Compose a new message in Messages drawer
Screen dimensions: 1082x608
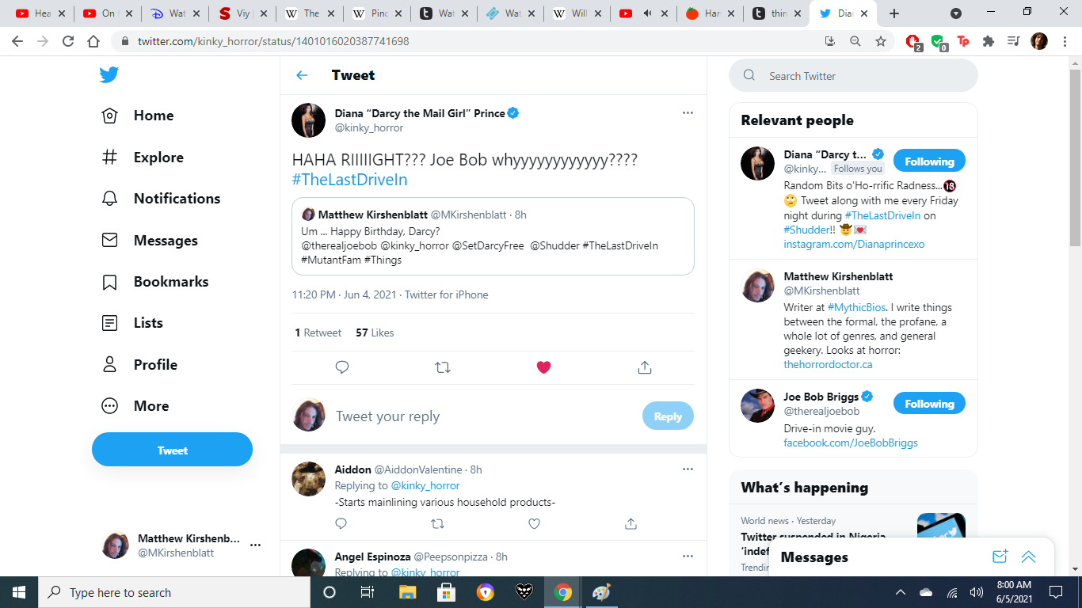(x=1000, y=557)
